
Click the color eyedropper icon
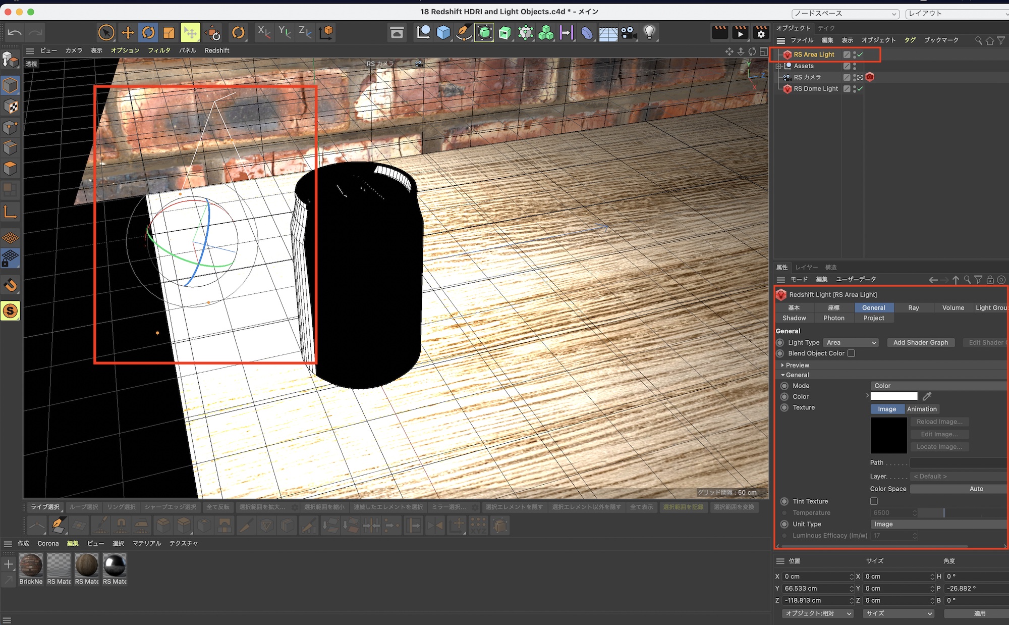pyautogui.click(x=927, y=396)
